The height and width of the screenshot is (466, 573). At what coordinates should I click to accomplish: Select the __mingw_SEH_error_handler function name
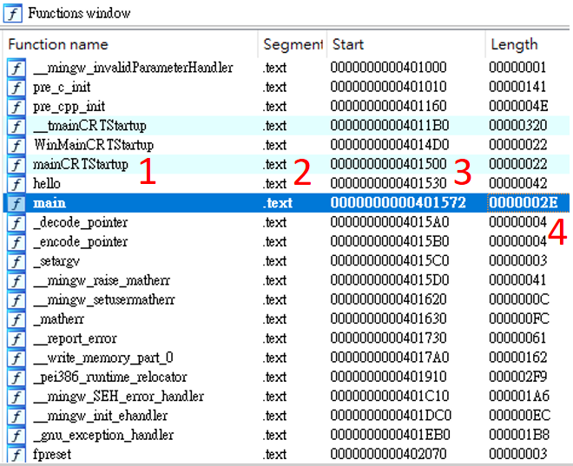(x=118, y=397)
